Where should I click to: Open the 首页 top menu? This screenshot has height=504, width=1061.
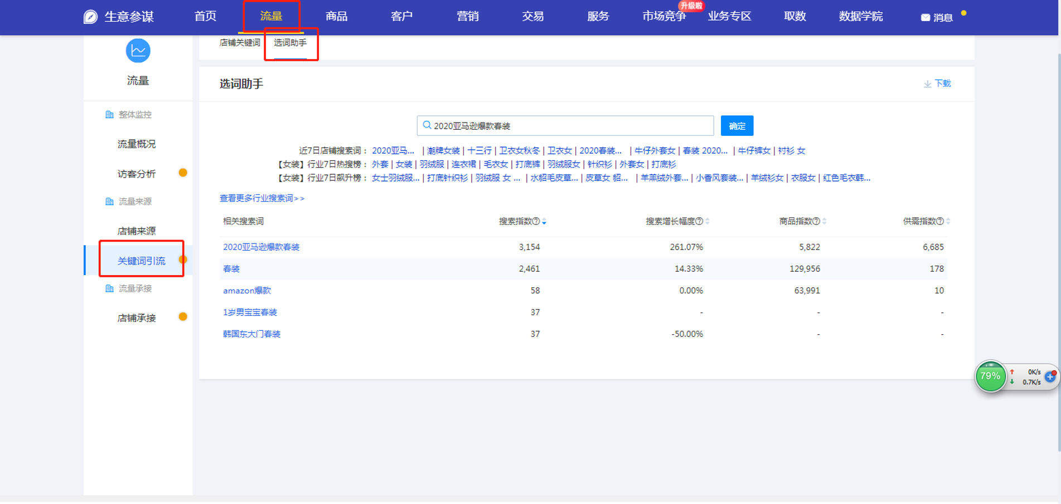pos(205,16)
